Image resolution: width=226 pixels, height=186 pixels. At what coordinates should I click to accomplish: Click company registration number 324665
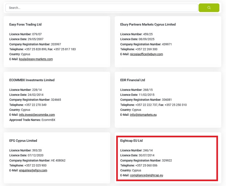[x=56, y=100]
